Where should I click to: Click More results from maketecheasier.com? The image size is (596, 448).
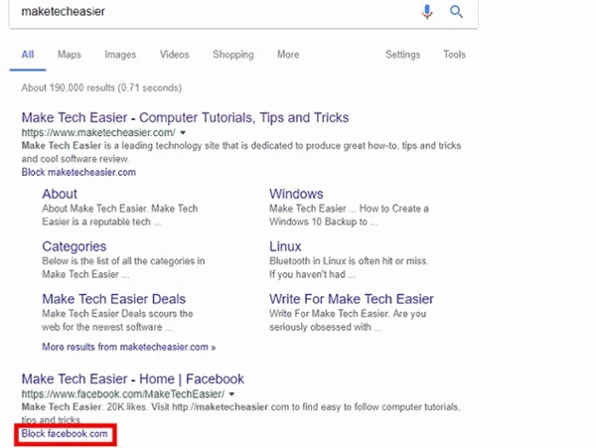coord(129,347)
